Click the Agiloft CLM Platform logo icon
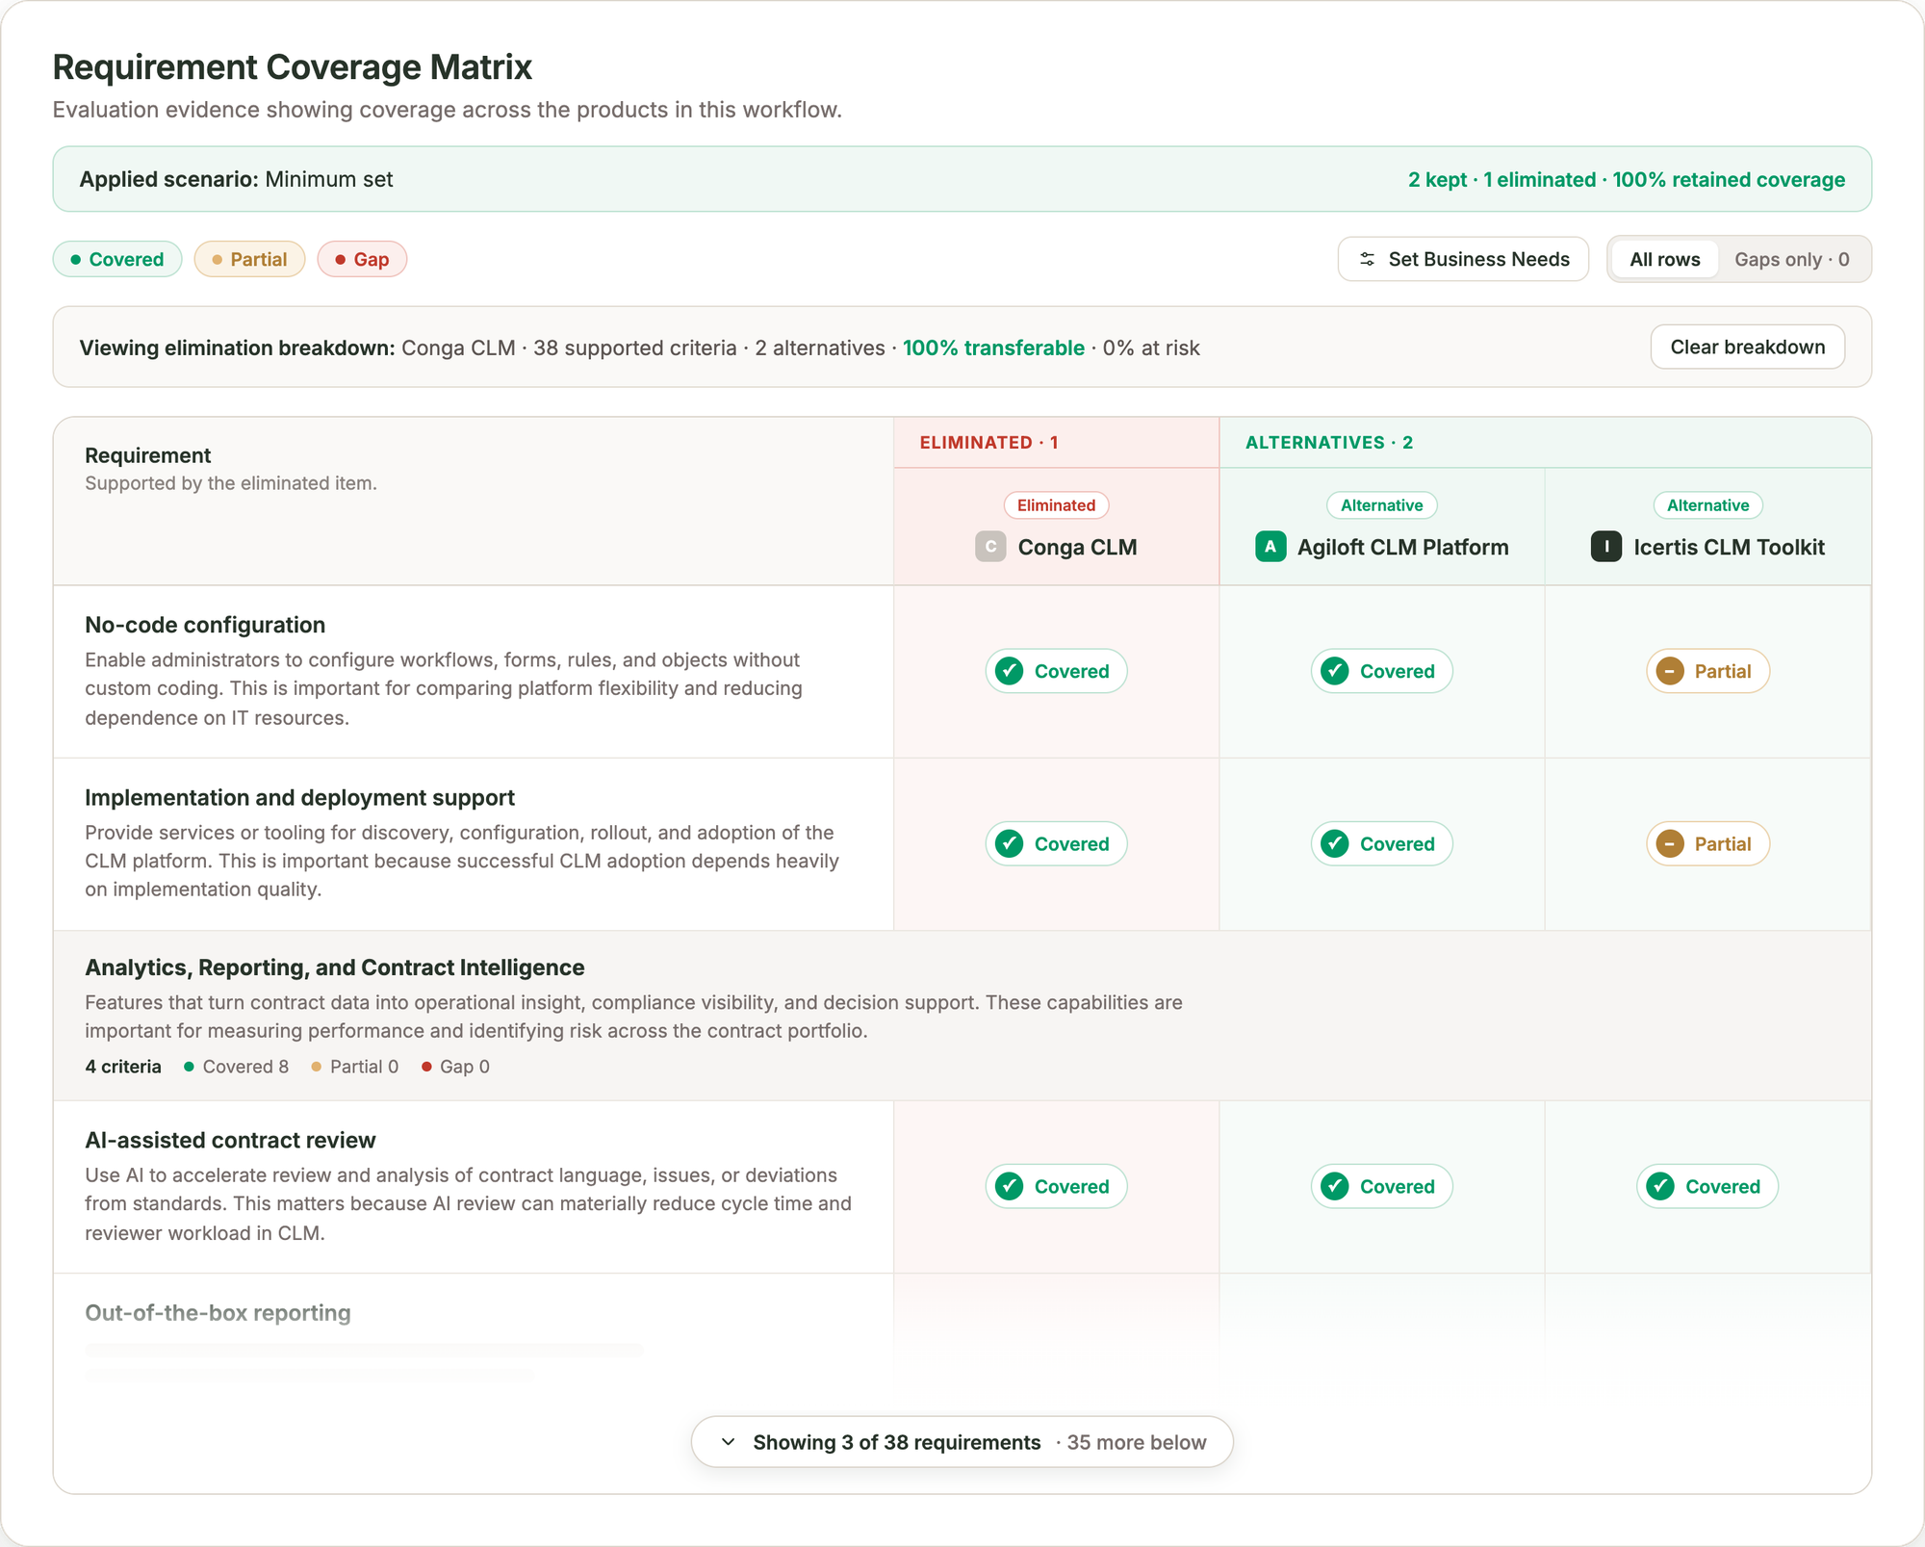1925x1547 pixels. 1270,547
